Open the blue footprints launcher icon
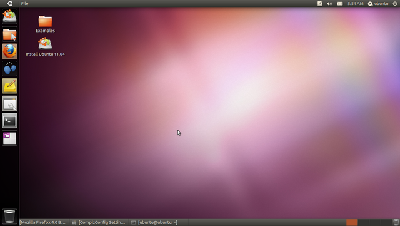Screen dimensions: 400x226 [x=10, y=68]
